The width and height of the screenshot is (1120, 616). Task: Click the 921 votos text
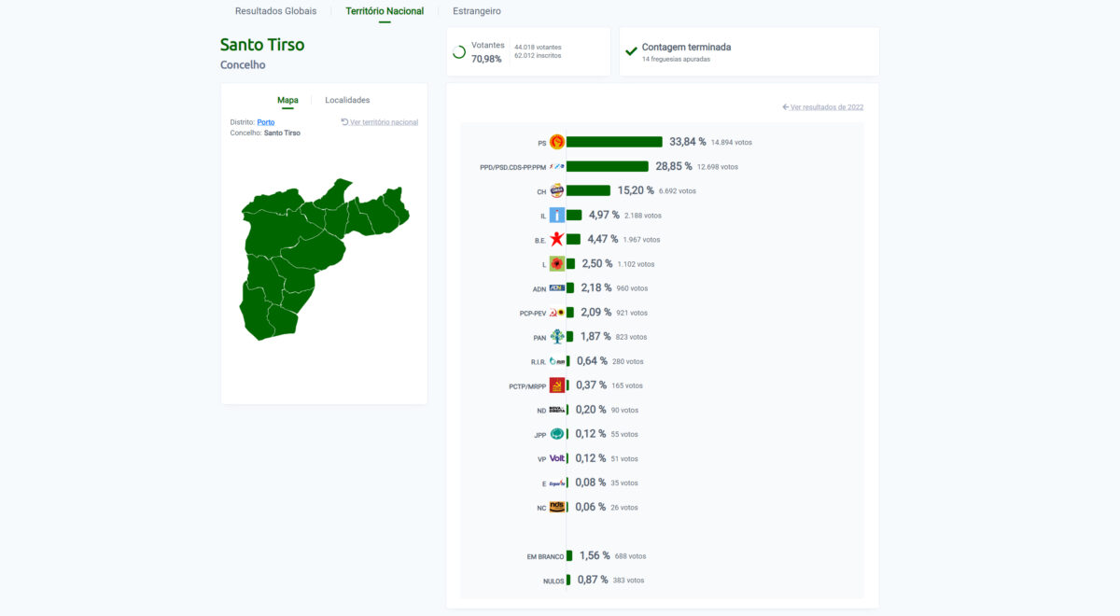[632, 313]
